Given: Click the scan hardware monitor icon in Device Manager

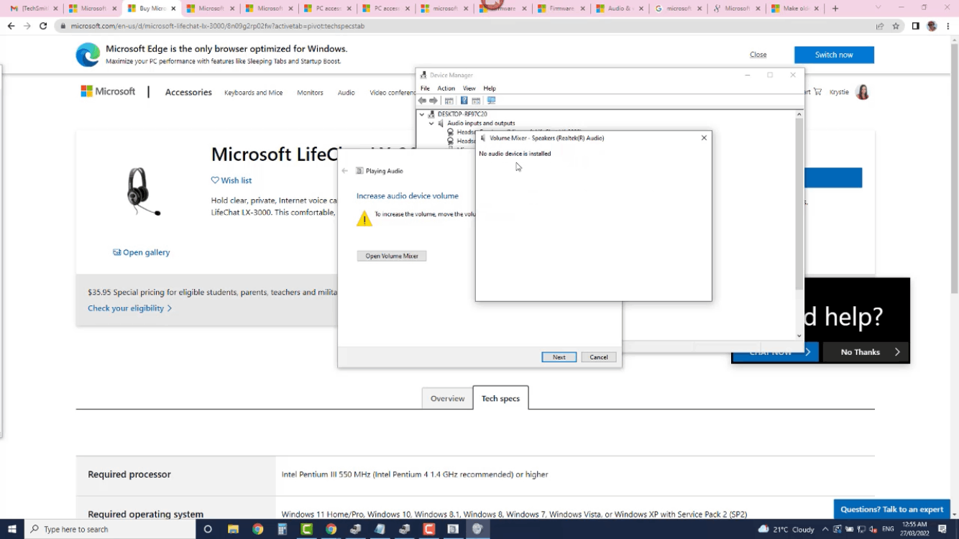Looking at the screenshot, I should [492, 101].
